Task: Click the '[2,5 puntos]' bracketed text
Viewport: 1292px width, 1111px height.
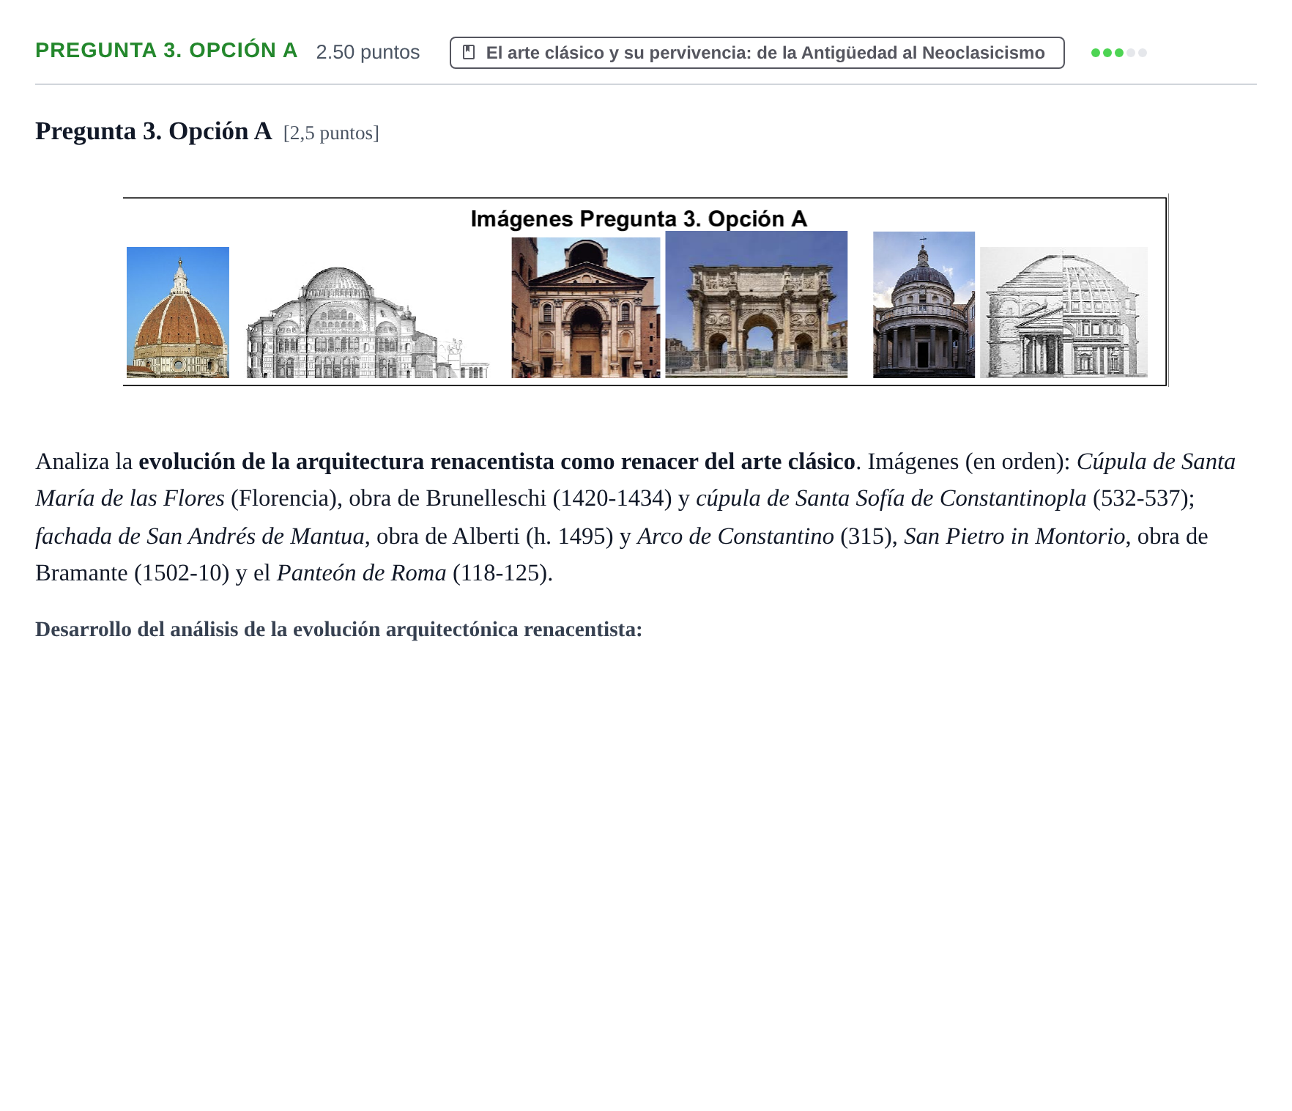Action: 331,133
